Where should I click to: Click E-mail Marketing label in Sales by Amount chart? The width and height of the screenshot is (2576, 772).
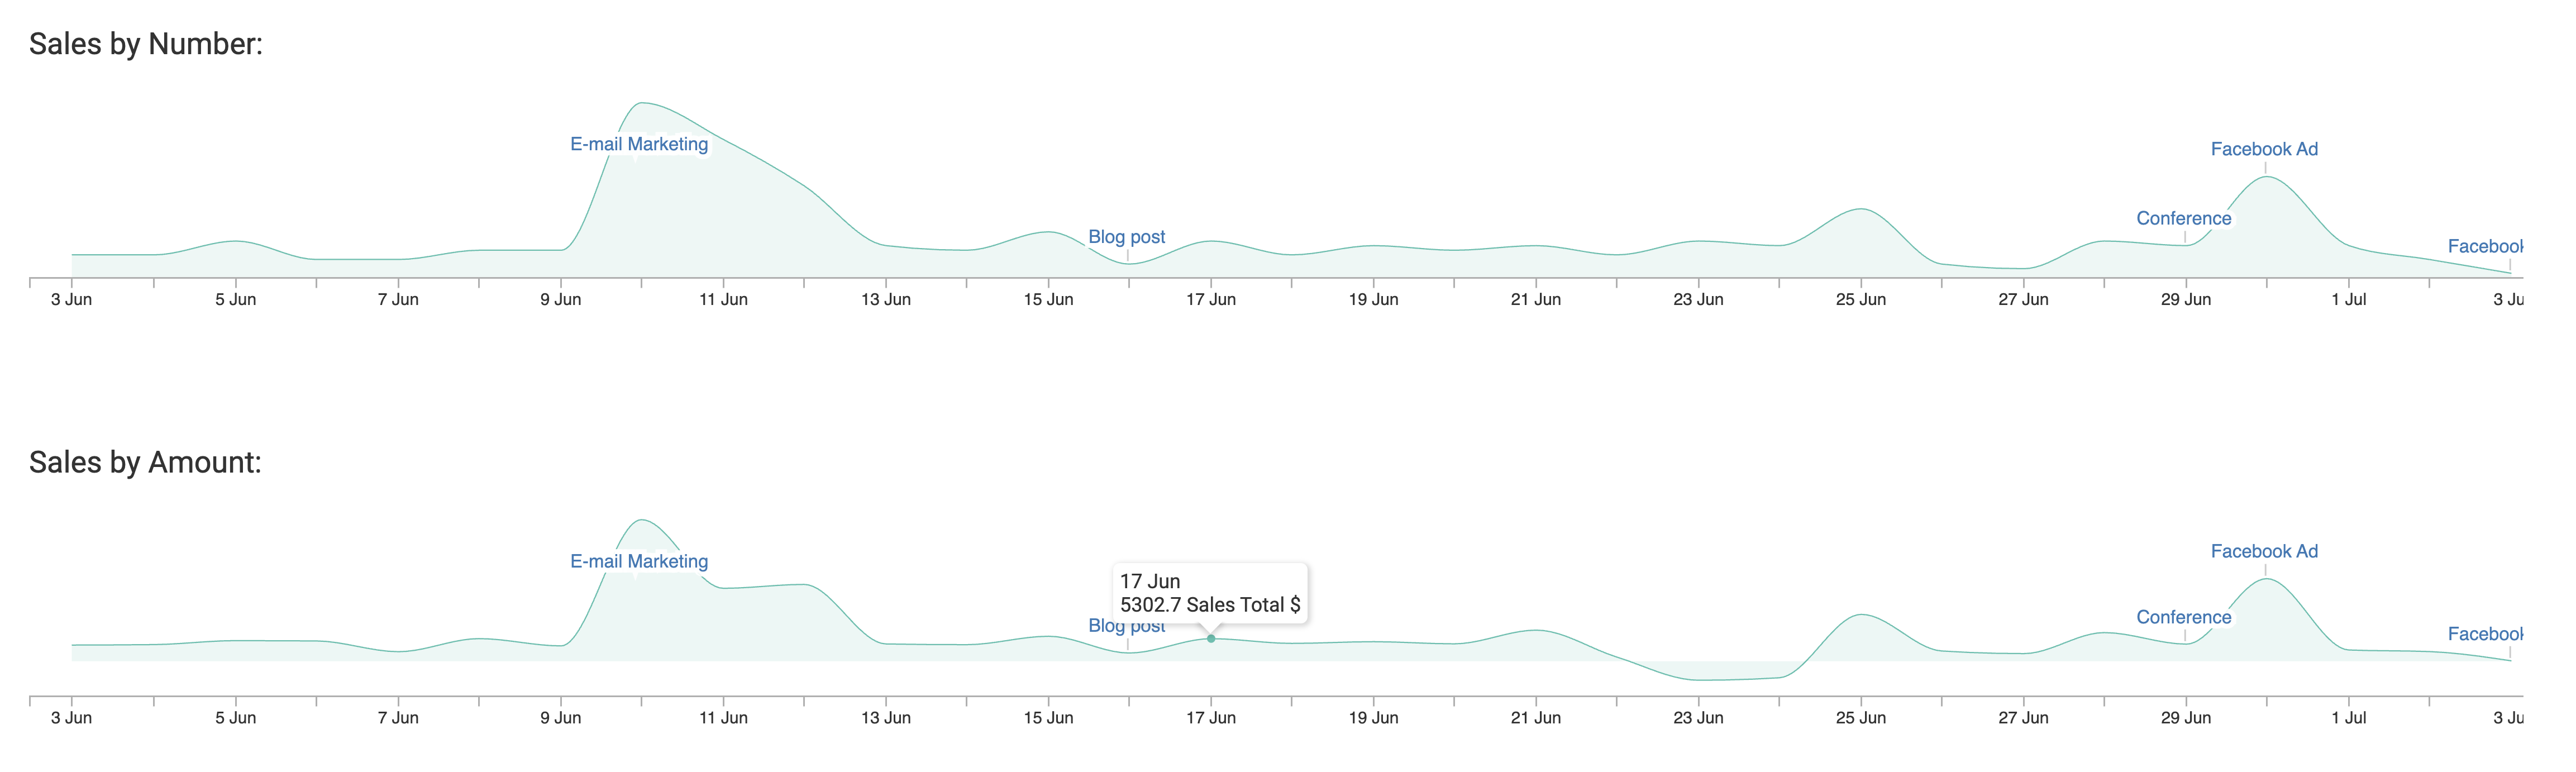[x=639, y=561]
